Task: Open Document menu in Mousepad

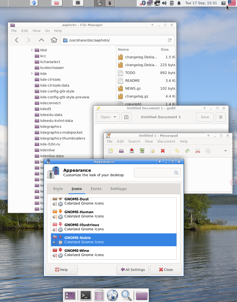Action: pos(166,141)
